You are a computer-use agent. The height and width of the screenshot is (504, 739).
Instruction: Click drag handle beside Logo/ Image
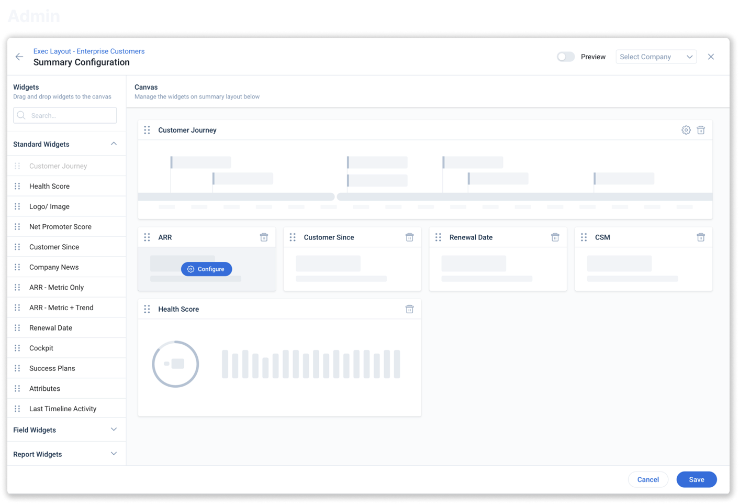17,206
